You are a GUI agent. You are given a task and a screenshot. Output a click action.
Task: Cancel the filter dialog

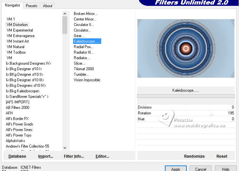click(x=200, y=169)
